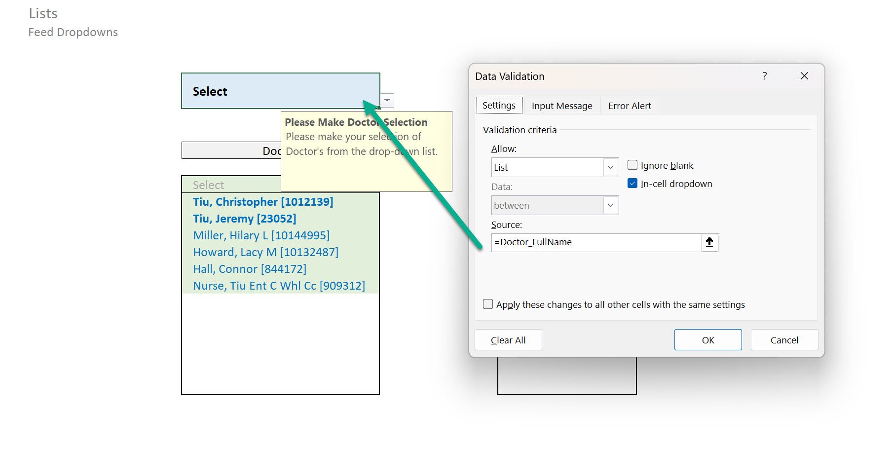Switch to the Error Alert tab
Viewport: 891px width, 450px height.
629,105
